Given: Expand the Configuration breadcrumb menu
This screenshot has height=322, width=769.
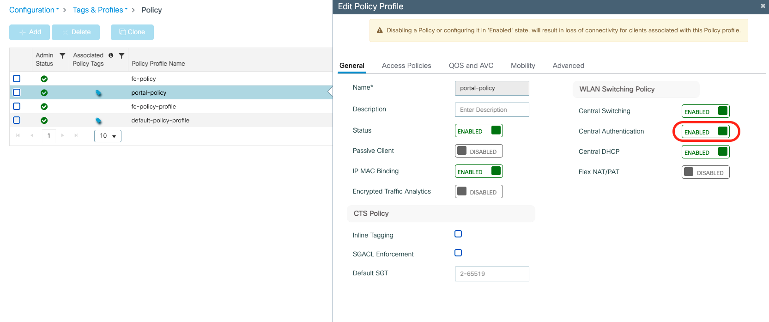Looking at the screenshot, I should [34, 10].
